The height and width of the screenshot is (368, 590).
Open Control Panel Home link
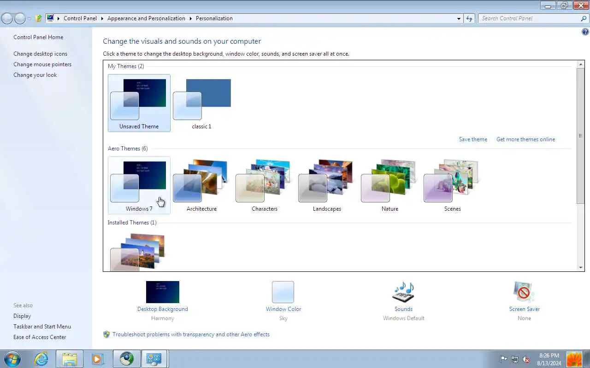pyautogui.click(x=38, y=37)
